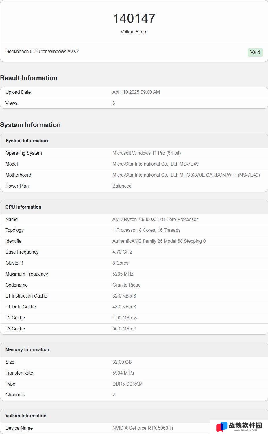Click the Memory Information table header

coord(27,349)
